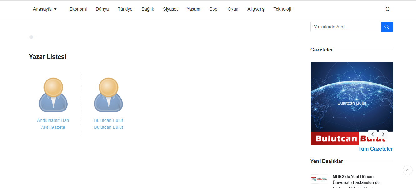Navigate to the Sağlık category

click(148, 9)
